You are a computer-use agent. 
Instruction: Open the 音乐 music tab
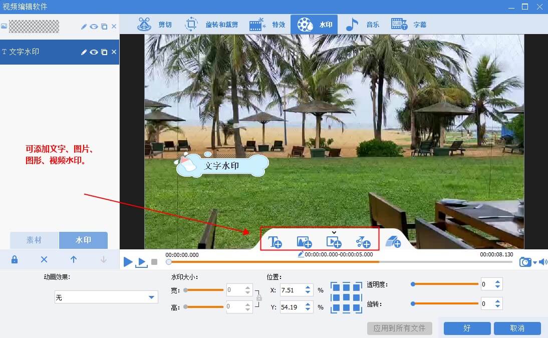point(362,25)
